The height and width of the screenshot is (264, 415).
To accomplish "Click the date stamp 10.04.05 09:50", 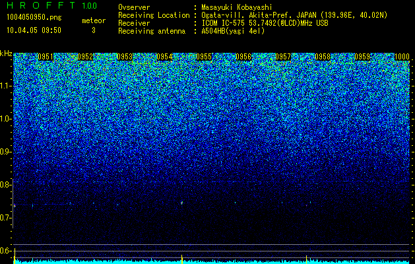I will click(x=34, y=30).
